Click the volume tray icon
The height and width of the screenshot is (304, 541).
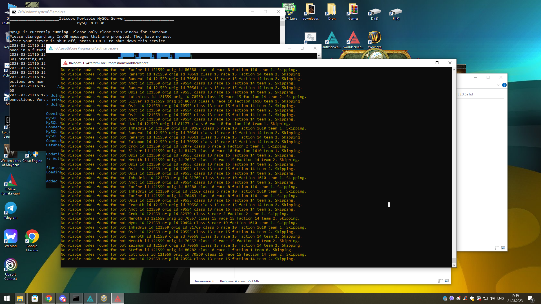coord(492,298)
